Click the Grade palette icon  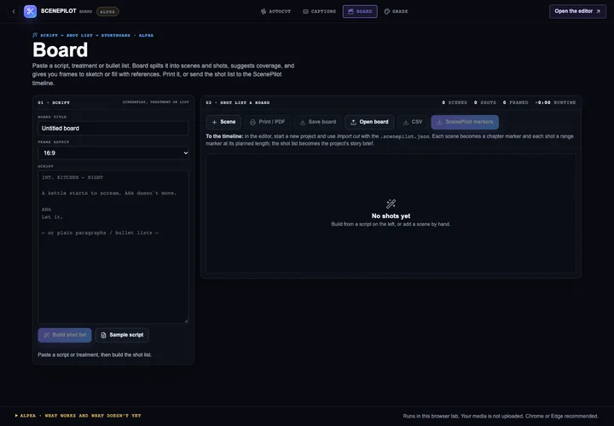(x=387, y=11)
